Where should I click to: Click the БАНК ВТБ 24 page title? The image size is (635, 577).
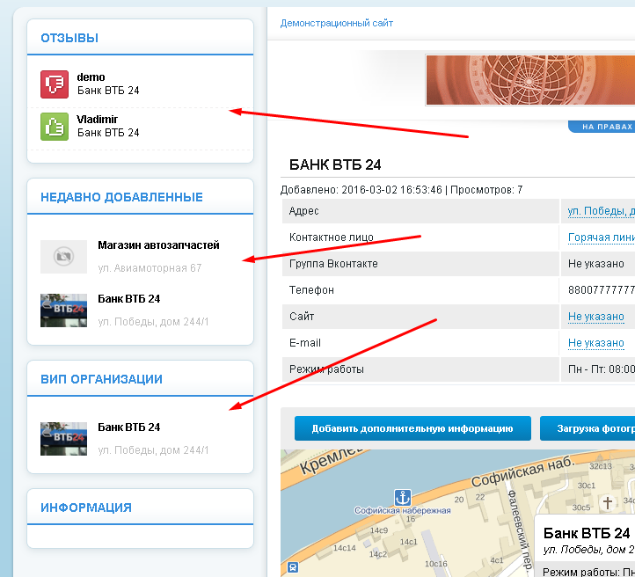(x=335, y=164)
